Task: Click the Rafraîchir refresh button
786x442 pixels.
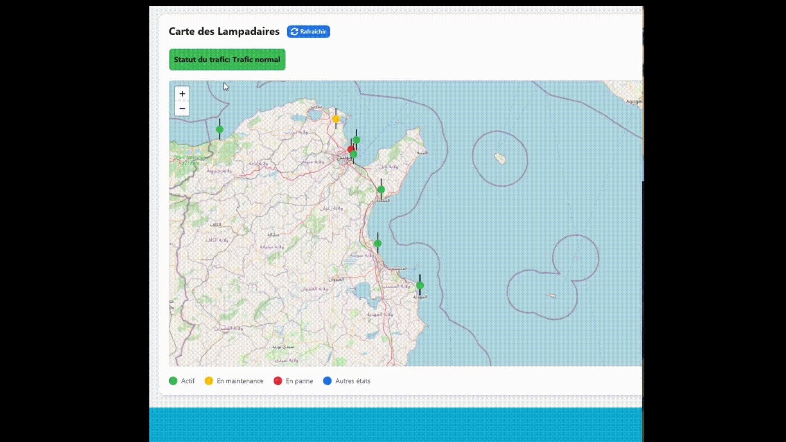Action: coord(308,32)
